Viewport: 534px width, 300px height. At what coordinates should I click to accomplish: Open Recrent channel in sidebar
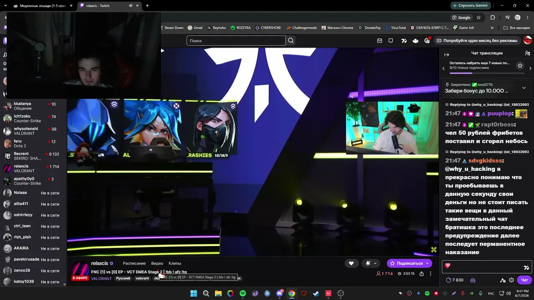(33, 156)
